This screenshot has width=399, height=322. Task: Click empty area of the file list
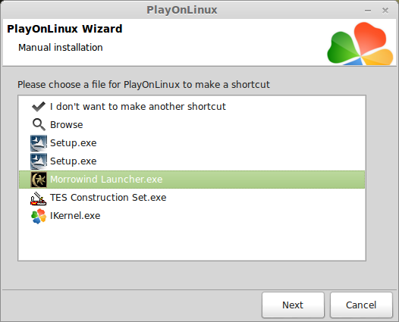[192, 242]
